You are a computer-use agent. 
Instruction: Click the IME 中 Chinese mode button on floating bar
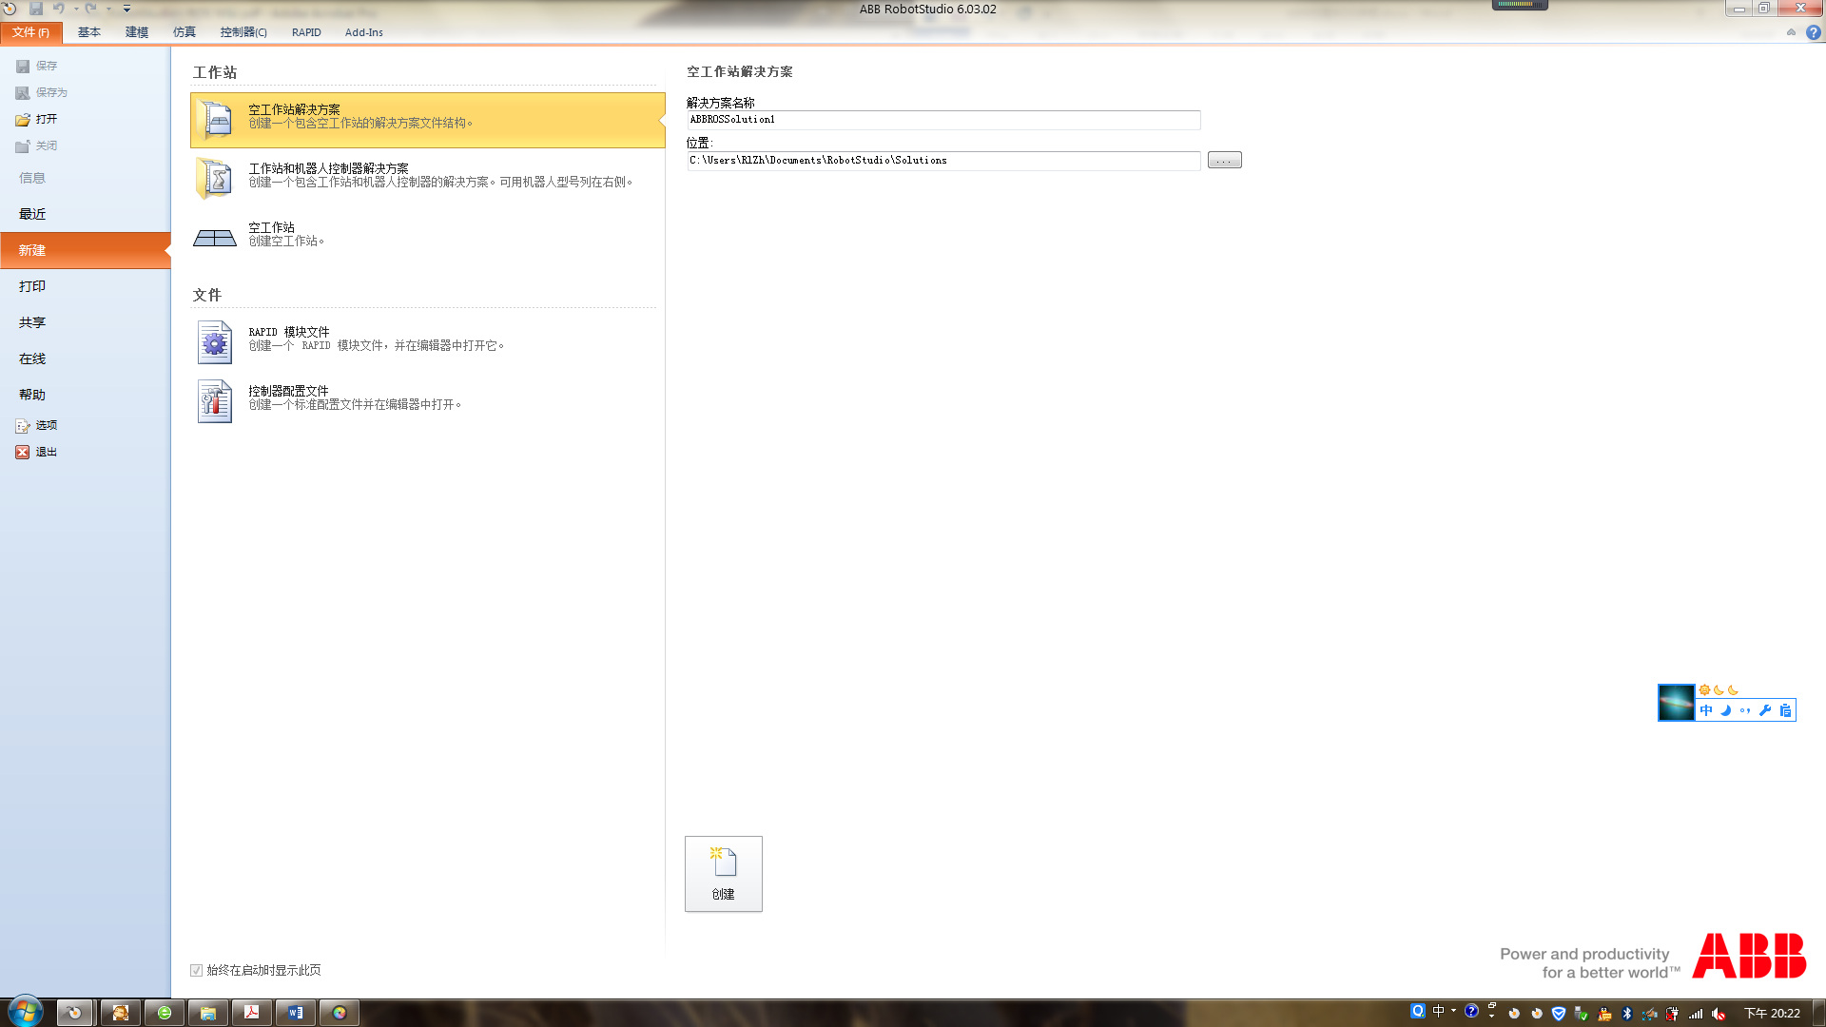[1706, 710]
